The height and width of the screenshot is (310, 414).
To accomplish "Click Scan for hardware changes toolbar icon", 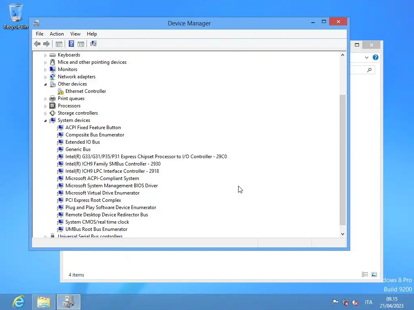I will 93,44.
